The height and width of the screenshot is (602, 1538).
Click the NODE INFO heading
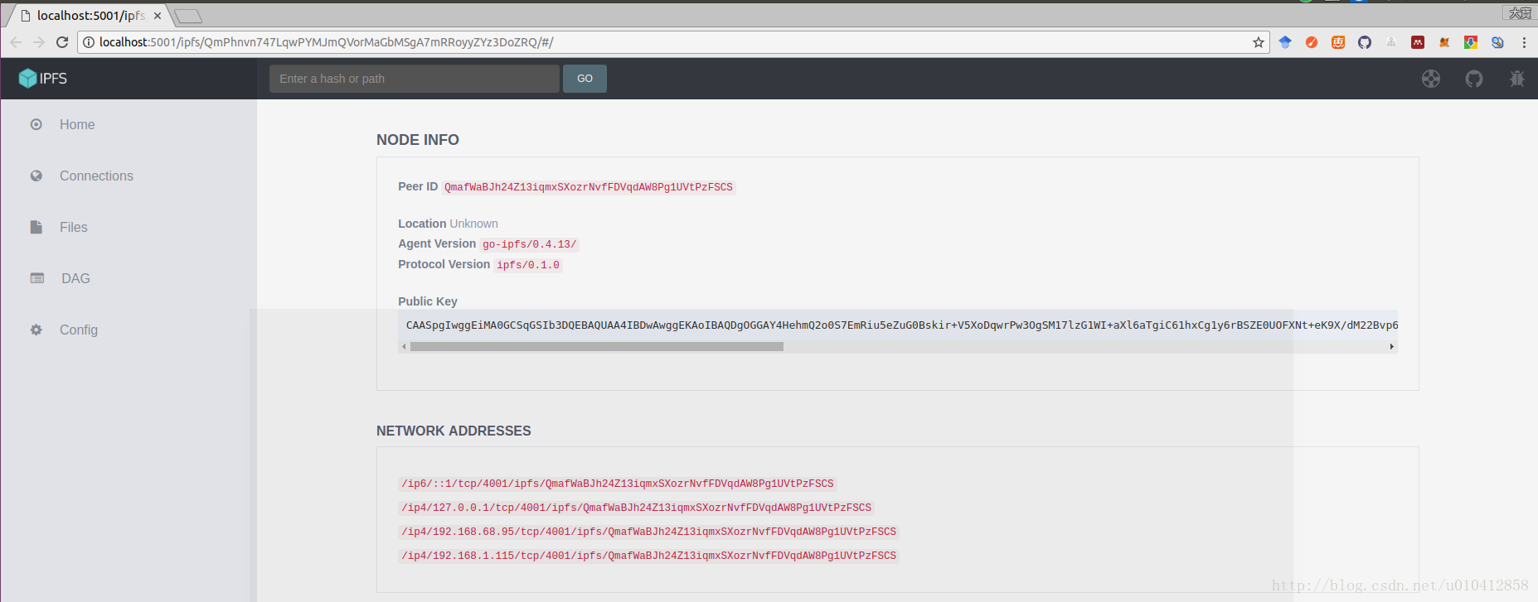(418, 140)
